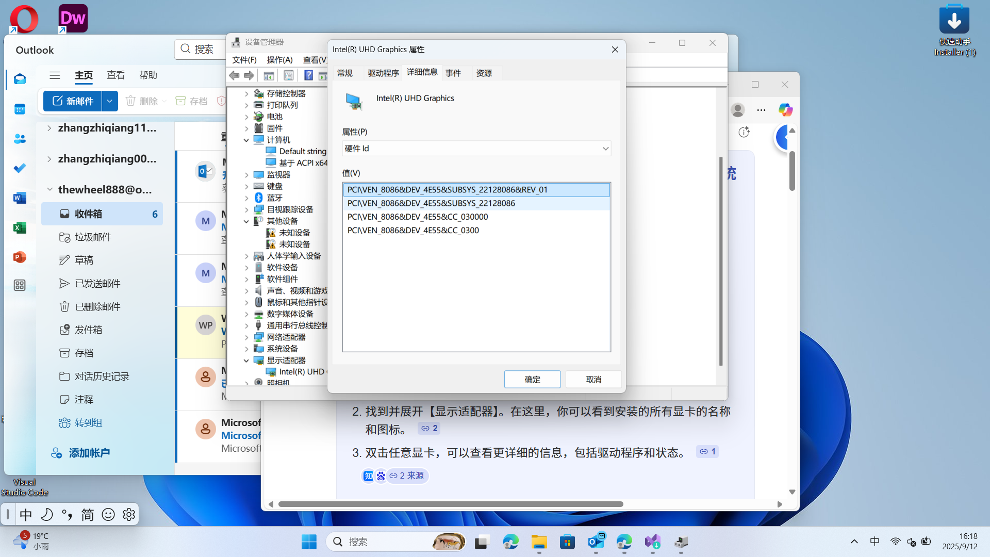Open File Explorer from taskbar
This screenshot has height=557, width=990.
pyautogui.click(x=539, y=542)
